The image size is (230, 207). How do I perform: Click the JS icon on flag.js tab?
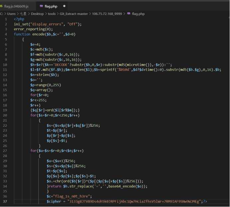tap(1, 6)
